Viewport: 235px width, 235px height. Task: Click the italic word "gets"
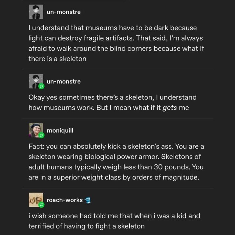[170, 108]
